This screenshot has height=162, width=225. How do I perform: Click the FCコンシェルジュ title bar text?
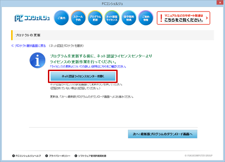pyautogui.click(x=112, y=4)
